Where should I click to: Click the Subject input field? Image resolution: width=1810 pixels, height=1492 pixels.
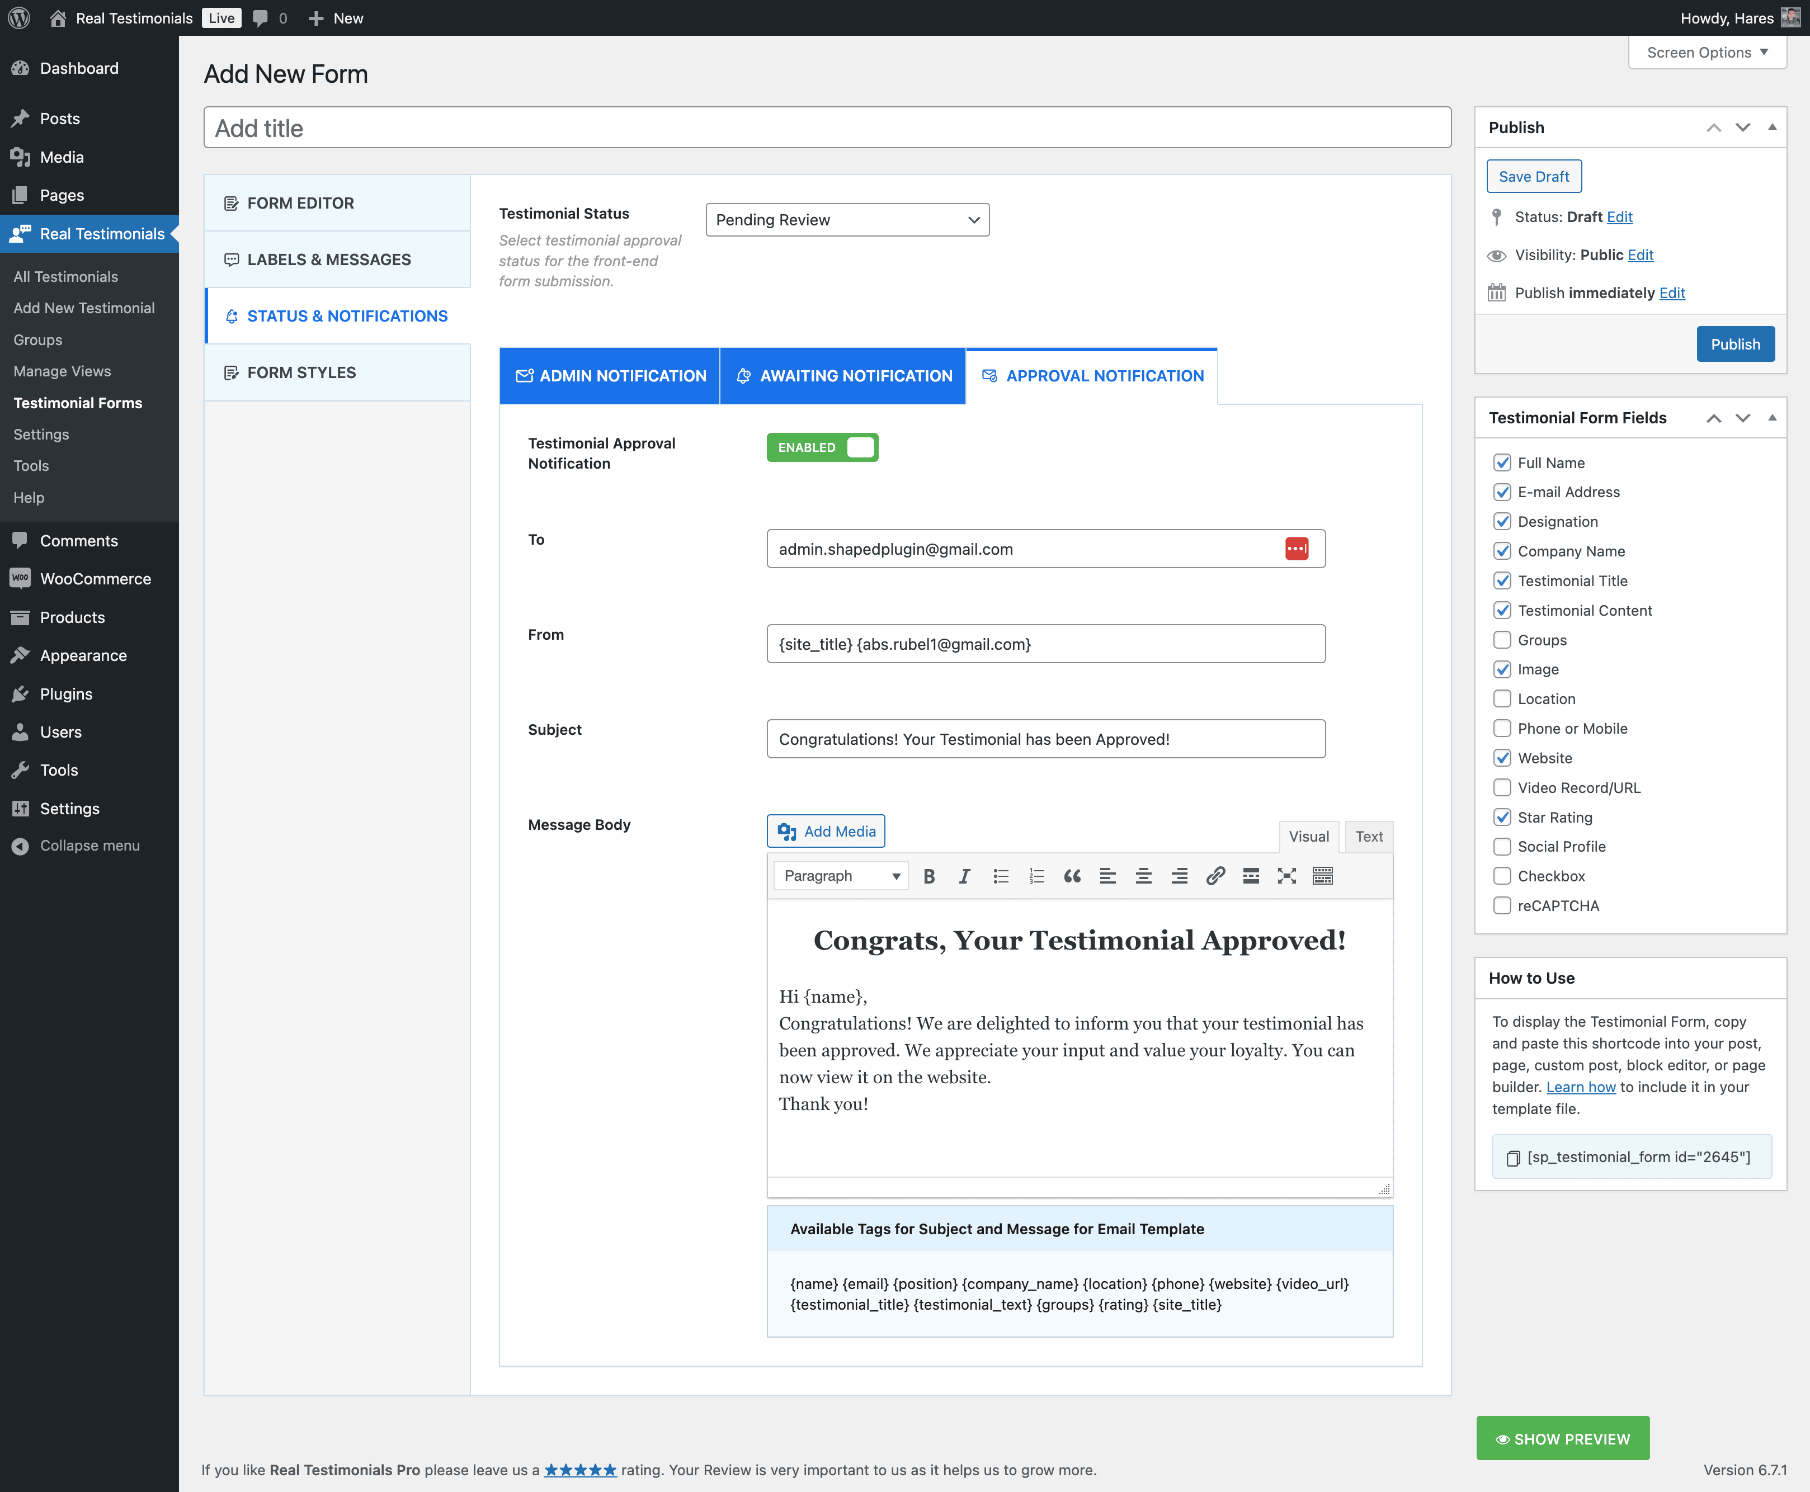[x=1045, y=739]
